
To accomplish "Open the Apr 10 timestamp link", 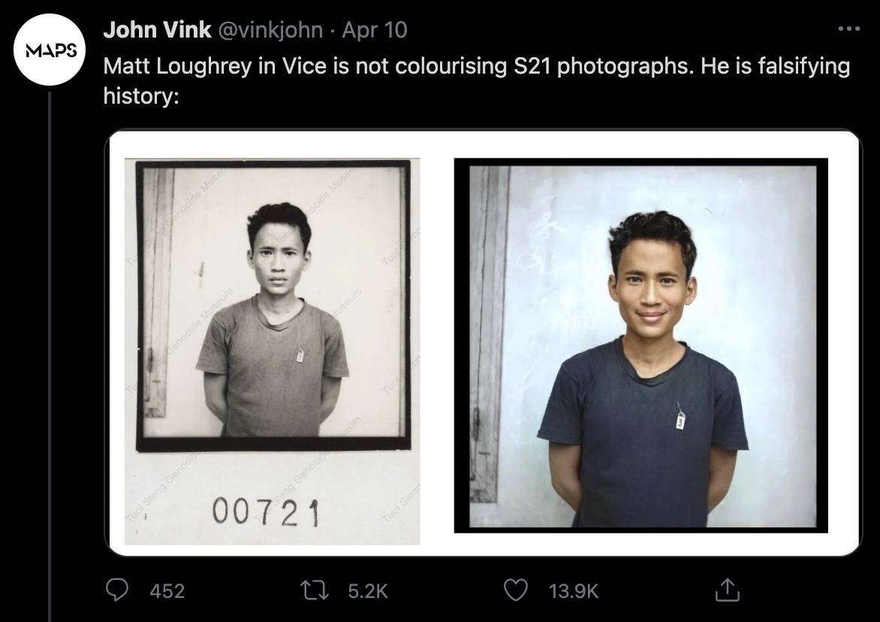I will click(x=375, y=30).
